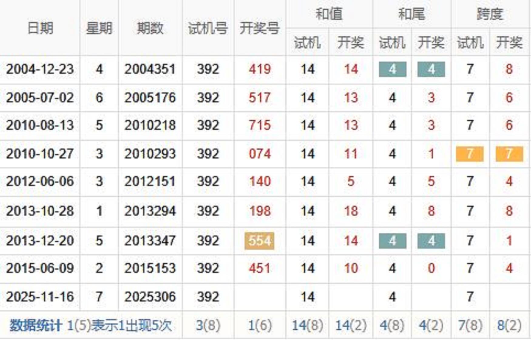Click the 8(2) statistic in footer

509,325
